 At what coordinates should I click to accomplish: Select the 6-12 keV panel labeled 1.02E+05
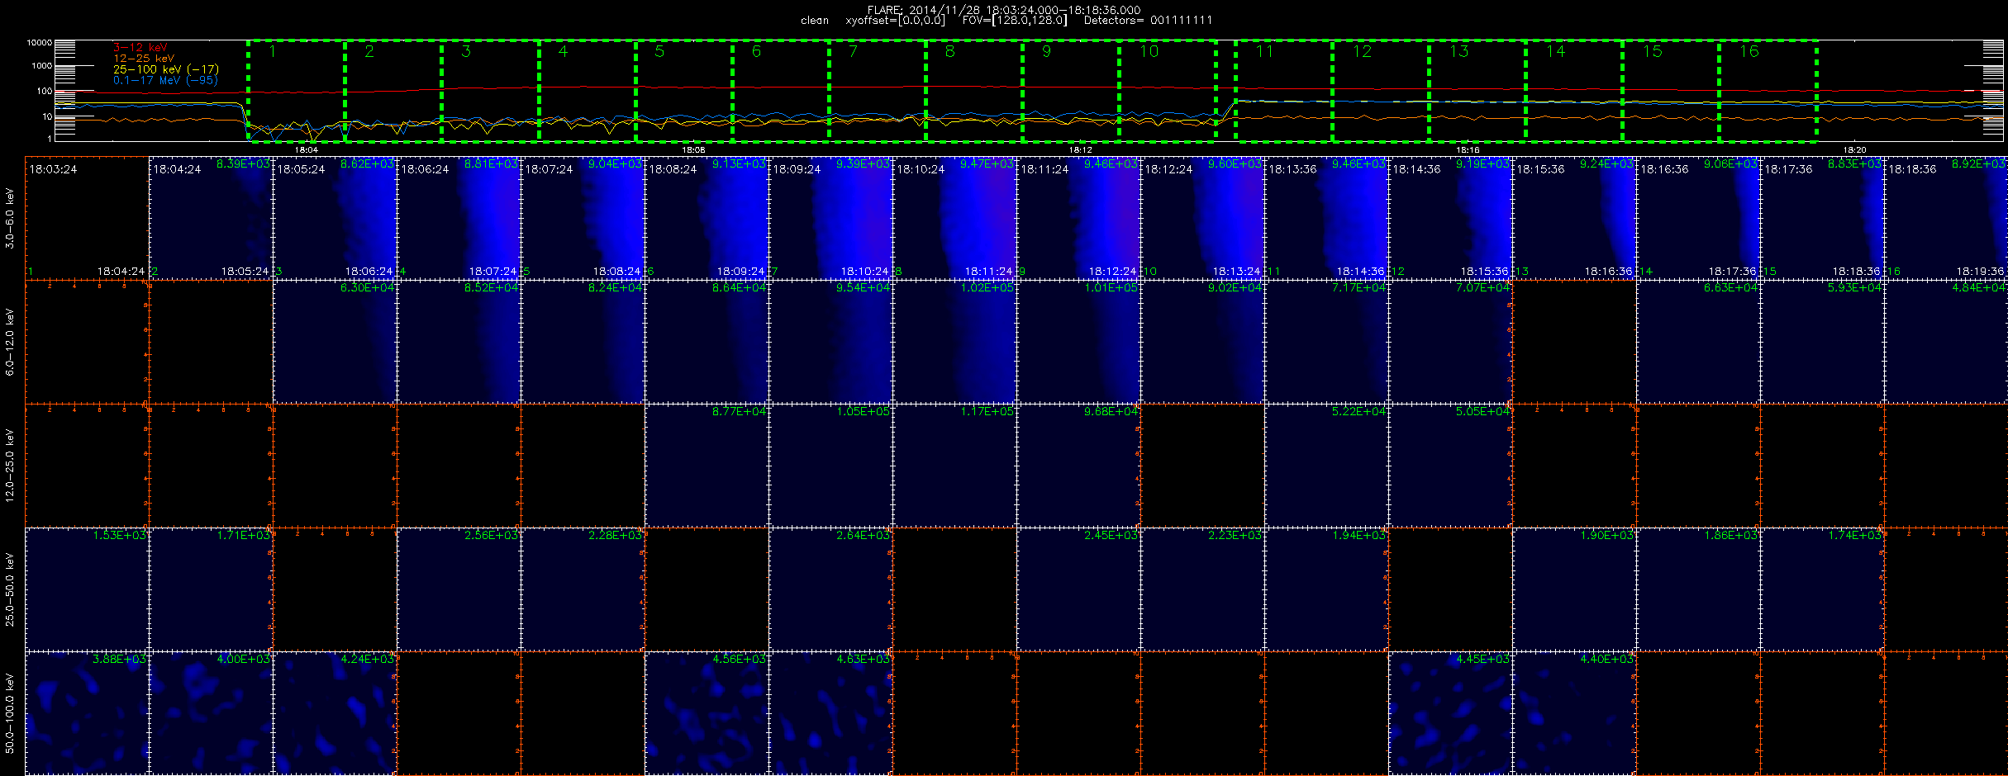[954, 342]
